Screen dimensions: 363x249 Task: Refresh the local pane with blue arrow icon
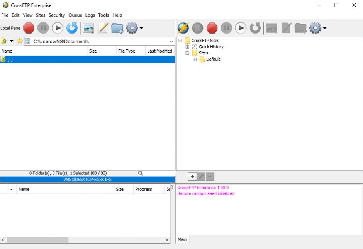point(72,28)
